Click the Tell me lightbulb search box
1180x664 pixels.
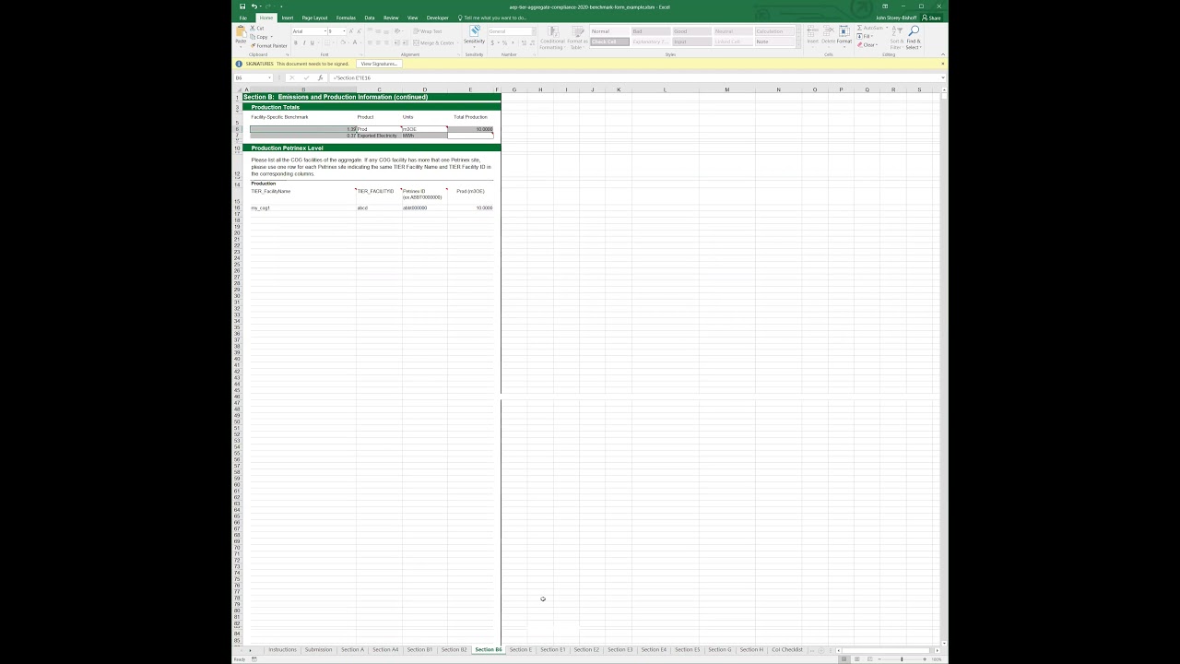493,18
